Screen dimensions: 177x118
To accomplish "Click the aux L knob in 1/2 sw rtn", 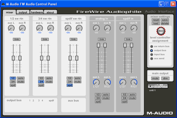I will (11, 28).
